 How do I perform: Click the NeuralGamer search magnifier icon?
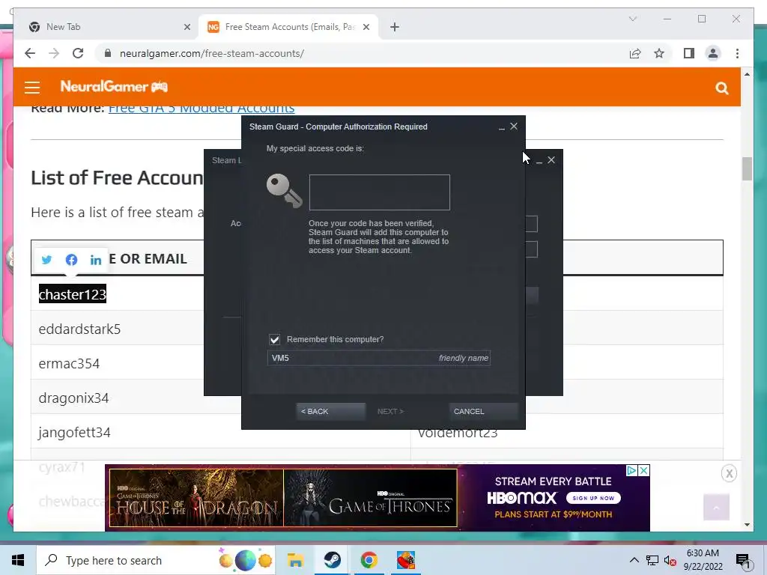(721, 88)
